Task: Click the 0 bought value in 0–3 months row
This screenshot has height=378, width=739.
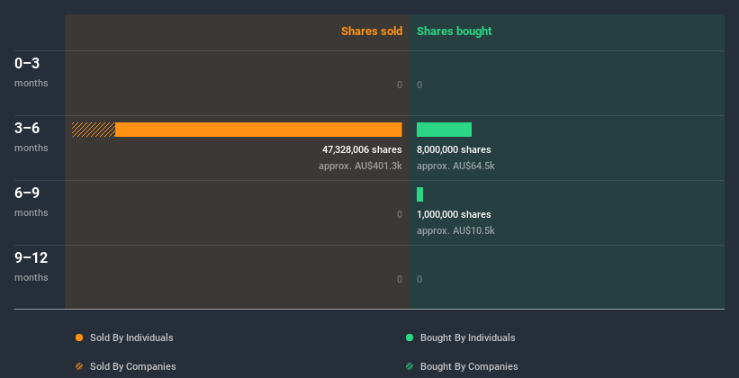Action: tap(419, 85)
